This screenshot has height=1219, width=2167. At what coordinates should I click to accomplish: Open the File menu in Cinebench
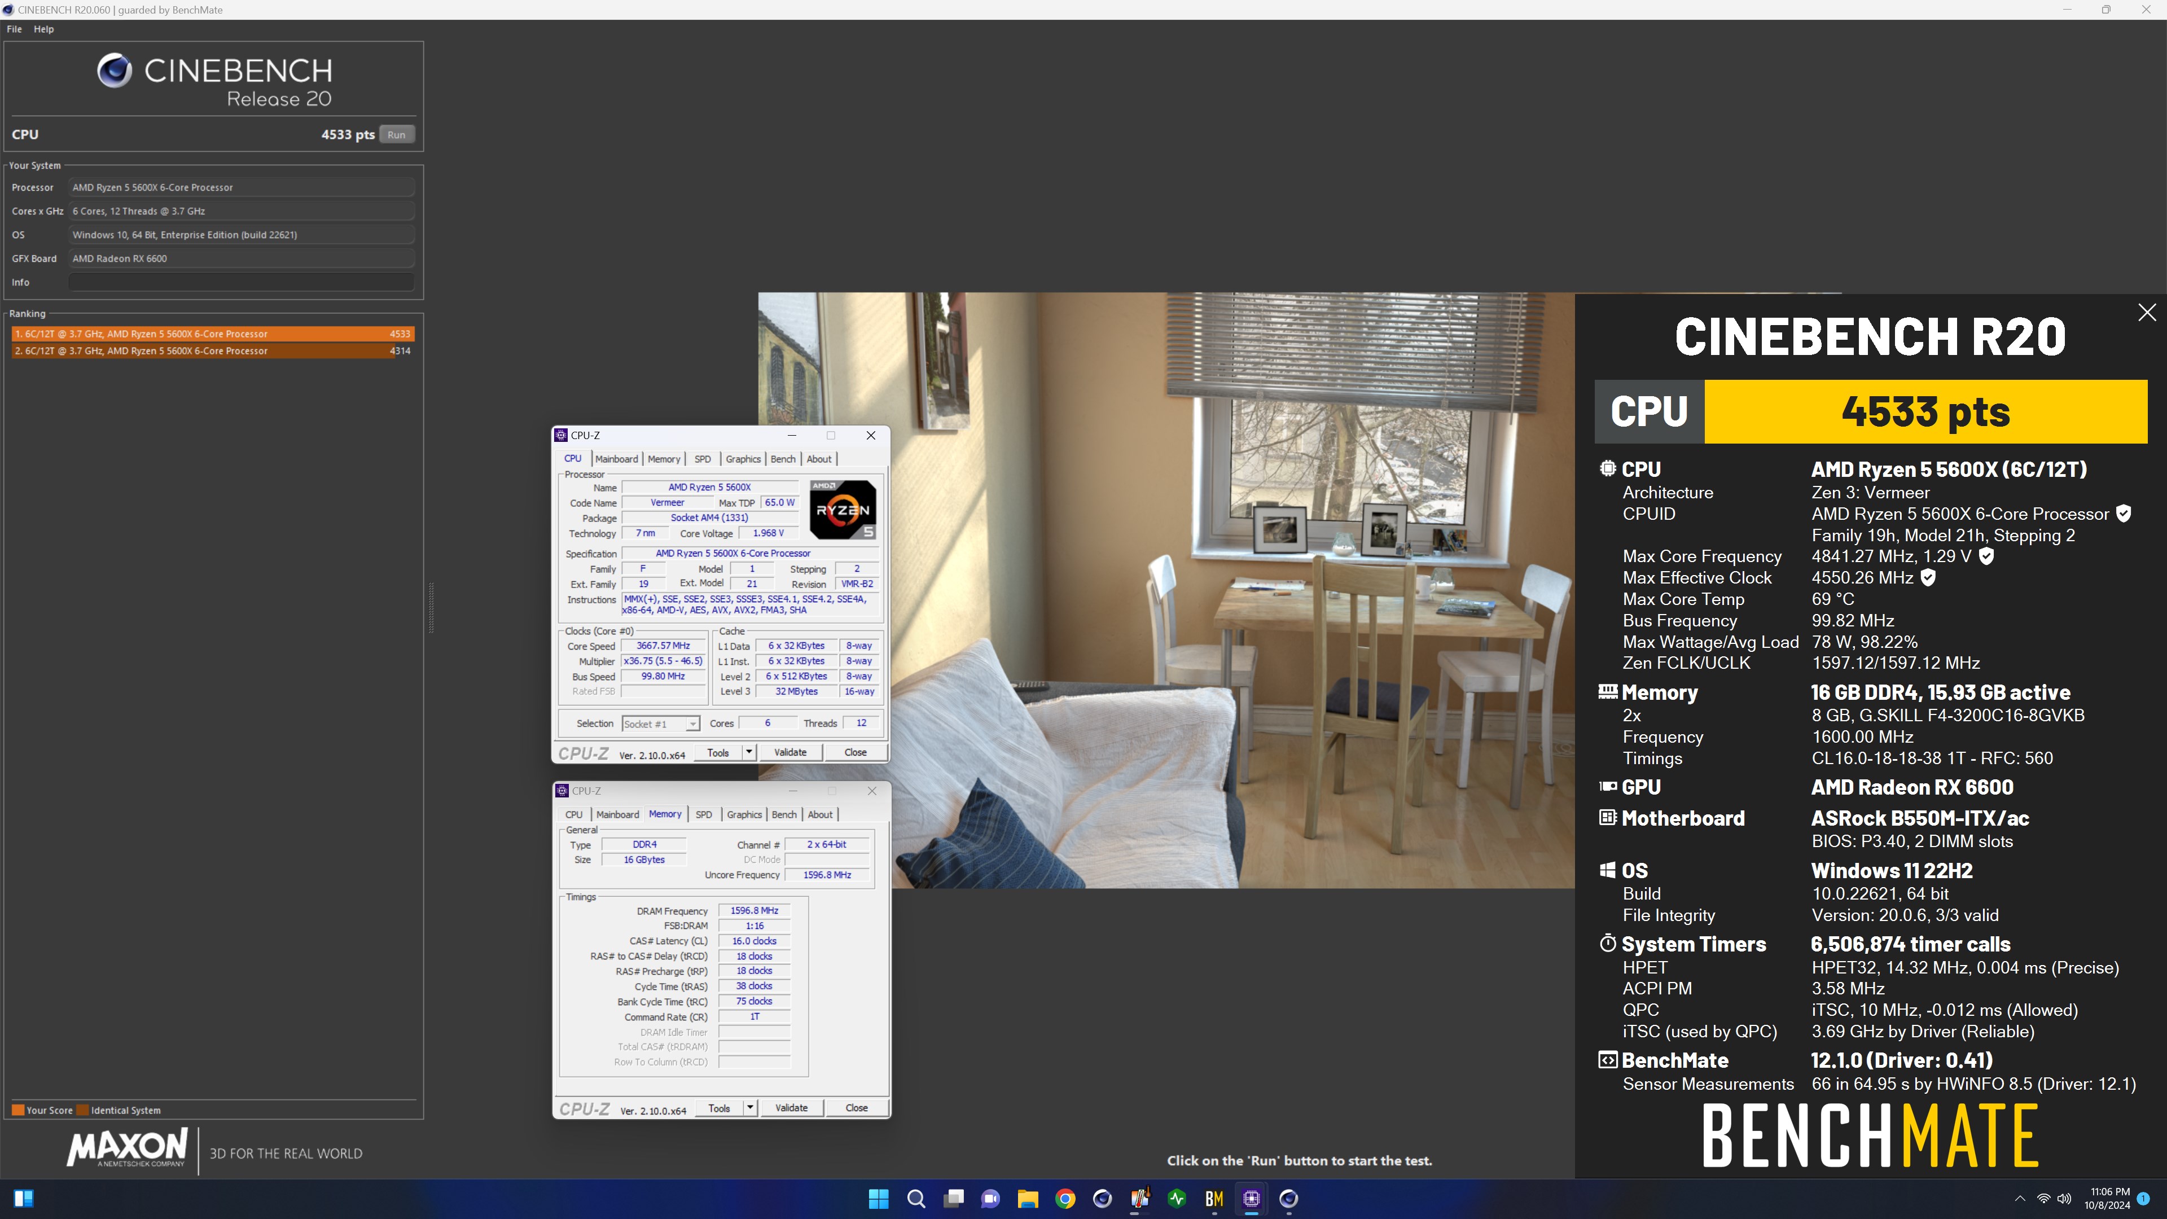[14, 29]
